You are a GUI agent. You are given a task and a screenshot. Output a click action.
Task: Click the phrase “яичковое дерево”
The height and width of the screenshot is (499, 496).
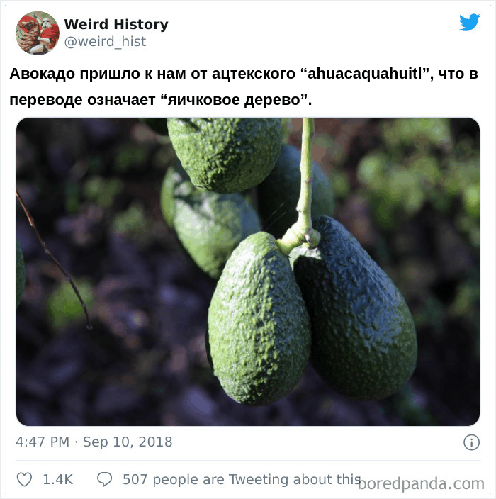tap(235, 100)
